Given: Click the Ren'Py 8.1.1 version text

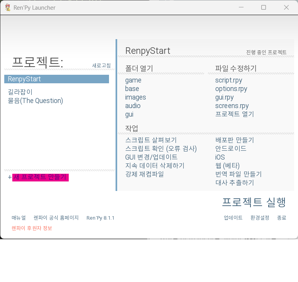Looking at the screenshot, I should pos(100,218).
